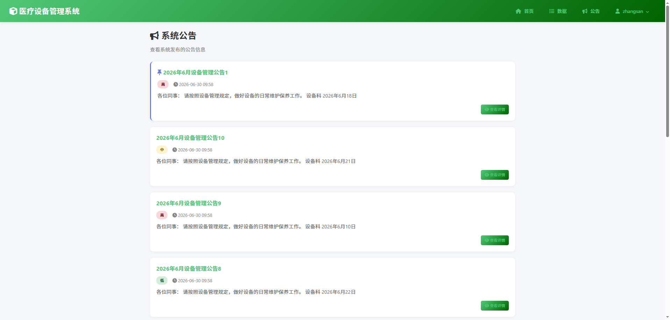670x320 pixels.
Task: Click the text ending 2026年6月10日
Action: 256,227
